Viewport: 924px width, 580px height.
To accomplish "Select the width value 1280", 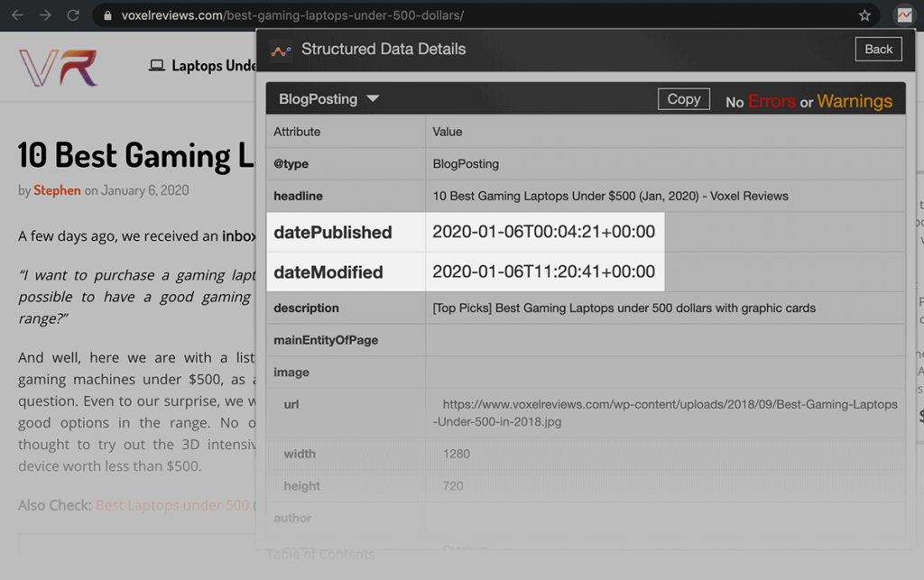I will pyautogui.click(x=457, y=454).
